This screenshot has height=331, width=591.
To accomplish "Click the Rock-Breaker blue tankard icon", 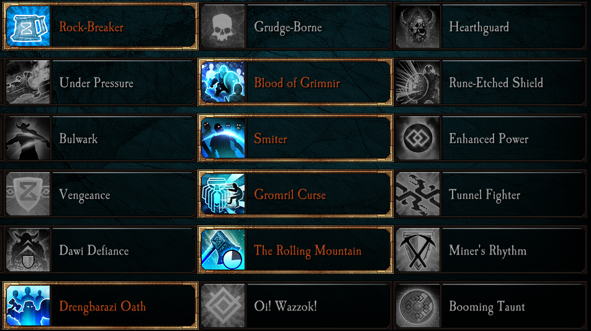I will click(x=28, y=25).
